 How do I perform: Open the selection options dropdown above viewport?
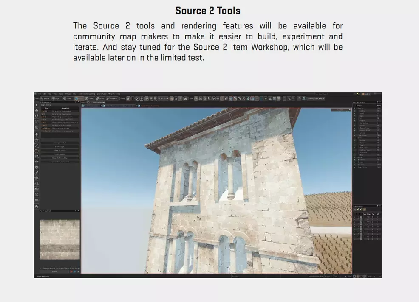coord(98,103)
